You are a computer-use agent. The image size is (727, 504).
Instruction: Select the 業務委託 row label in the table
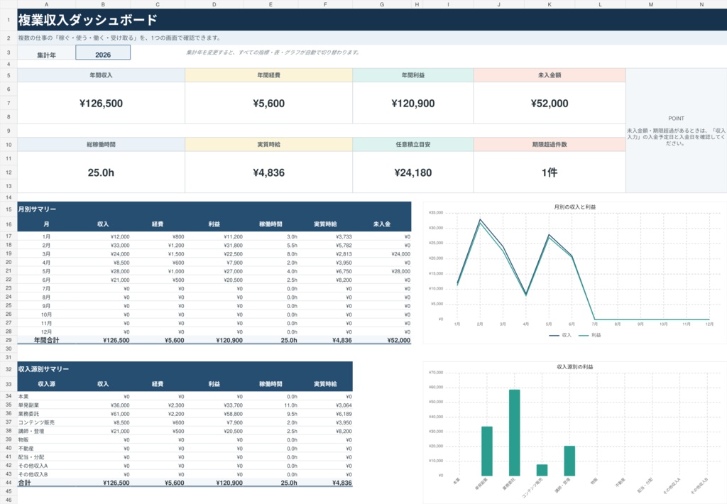point(28,414)
